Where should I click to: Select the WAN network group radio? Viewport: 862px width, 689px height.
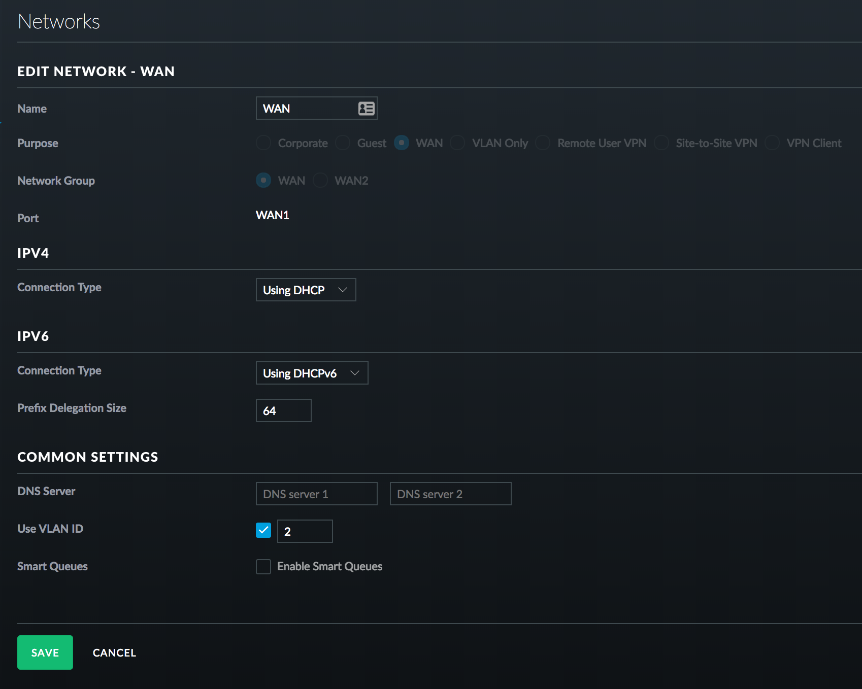(263, 181)
